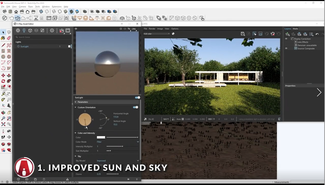Click the sun orientation compass dial
The height and width of the screenshot is (185, 325).
(85, 120)
